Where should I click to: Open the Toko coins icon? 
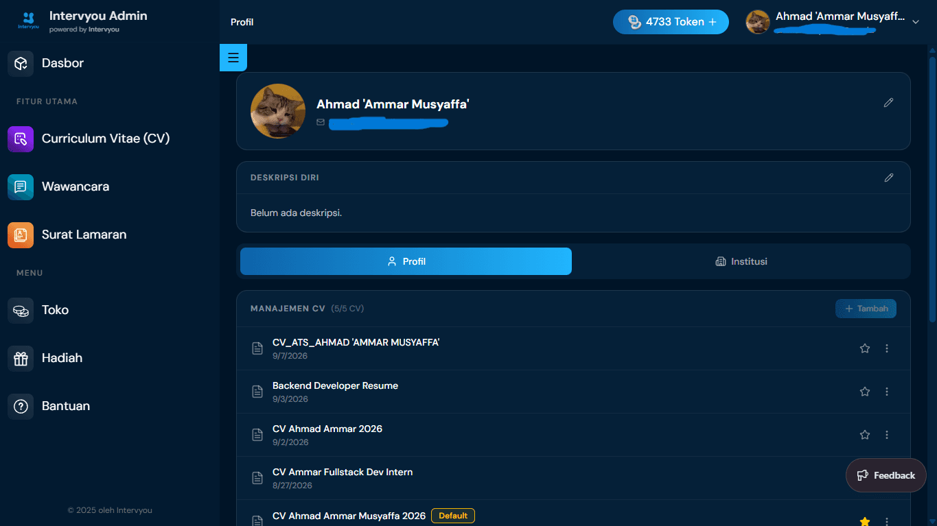tap(21, 310)
